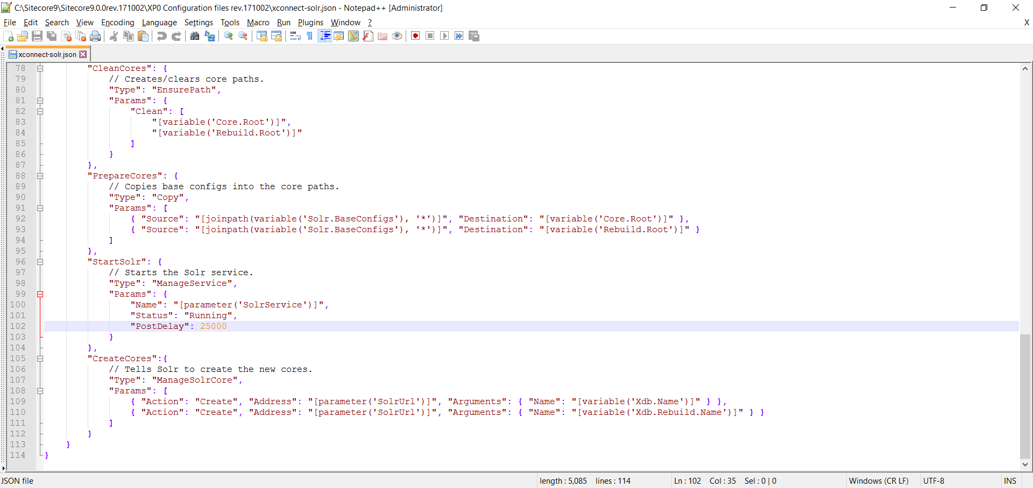
Task: Toggle word wrap toolbar icon
Action: [295, 36]
